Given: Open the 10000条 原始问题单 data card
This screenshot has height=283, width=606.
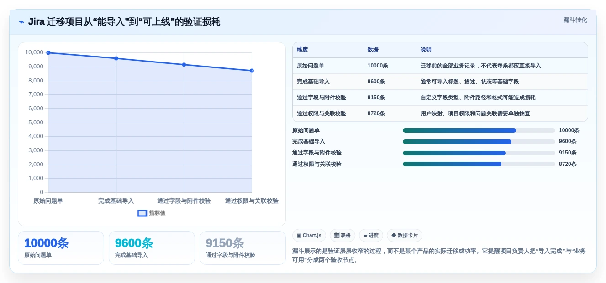Looking at the screenshot, I should click(61, 248).
